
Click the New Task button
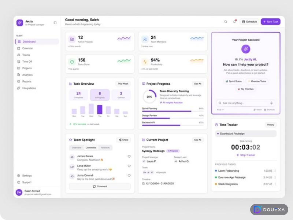click(x=271, y=22)
